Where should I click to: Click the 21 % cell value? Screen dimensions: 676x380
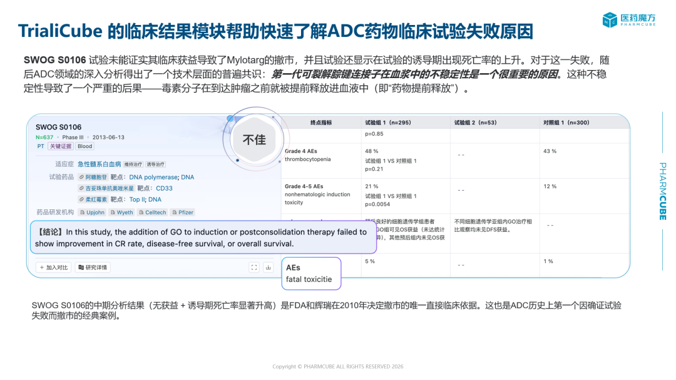(x=371, y=186)
